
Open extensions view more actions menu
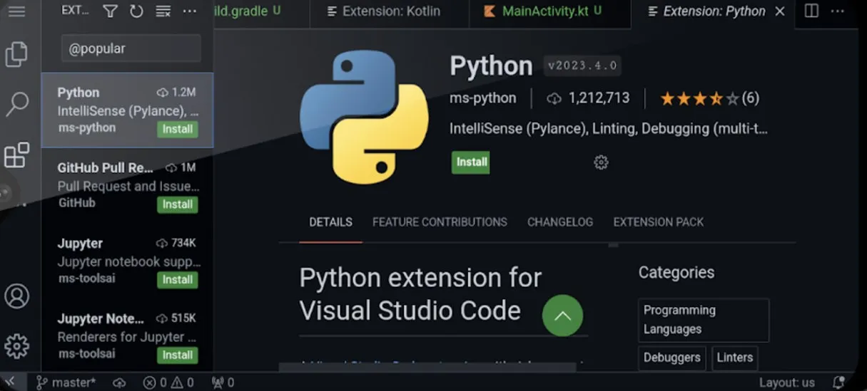coord(189,11)
